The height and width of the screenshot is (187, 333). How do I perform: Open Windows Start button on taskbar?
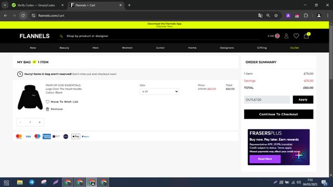6,182
